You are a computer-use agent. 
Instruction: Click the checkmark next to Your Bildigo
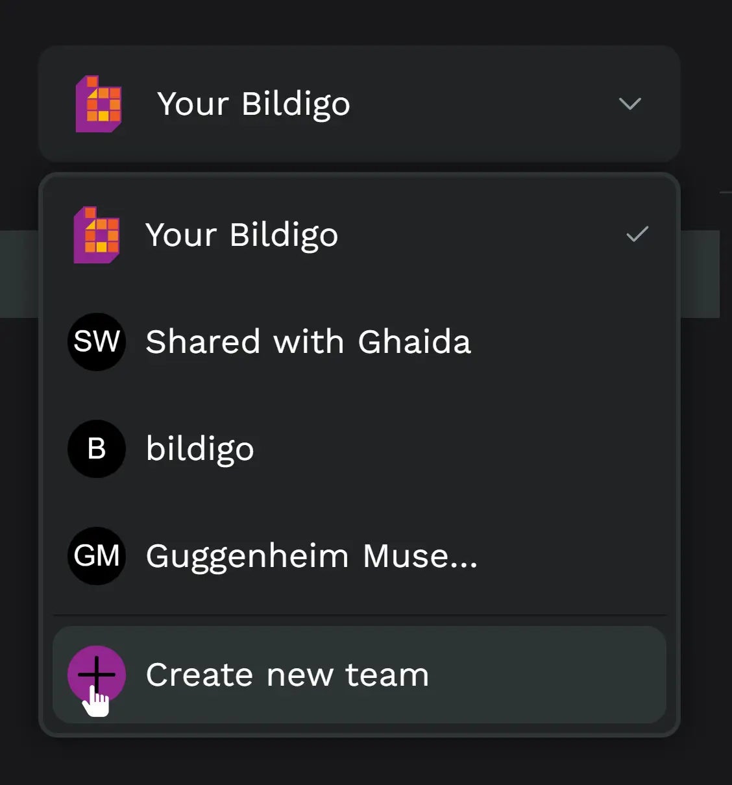pyautogui.click(x=637, y=234)
